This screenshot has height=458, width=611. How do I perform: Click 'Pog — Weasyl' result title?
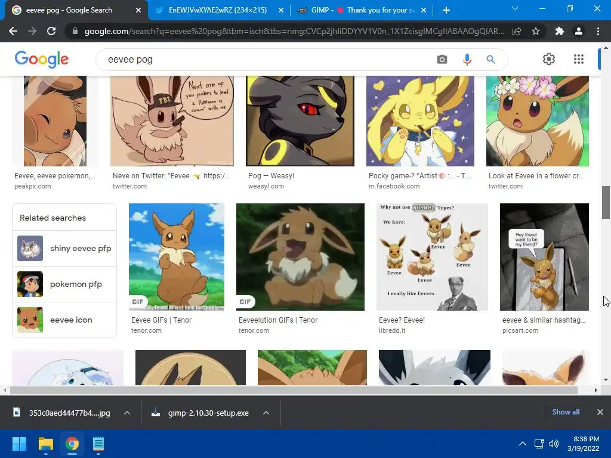click(271, 176)
